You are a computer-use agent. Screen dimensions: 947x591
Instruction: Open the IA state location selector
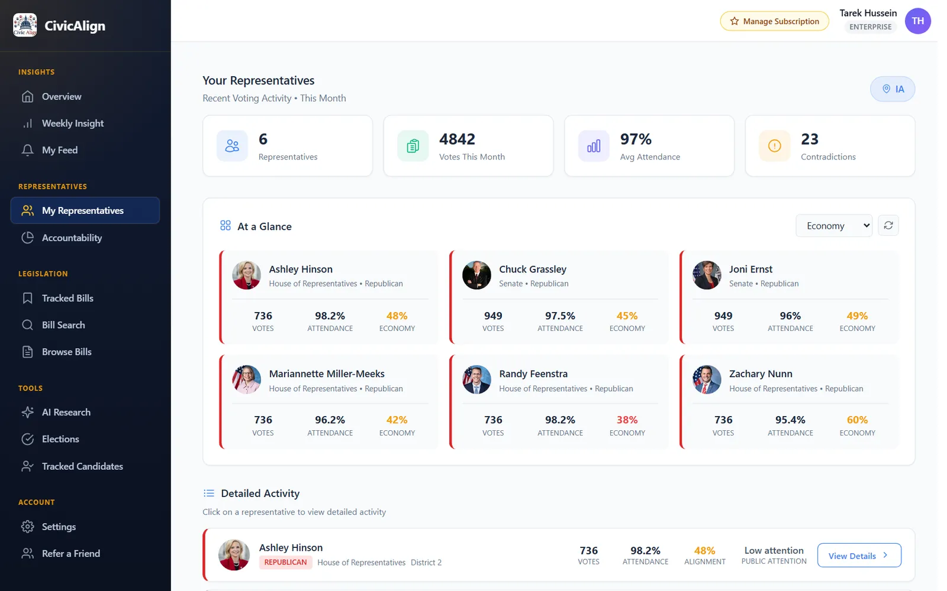[893, 89]
